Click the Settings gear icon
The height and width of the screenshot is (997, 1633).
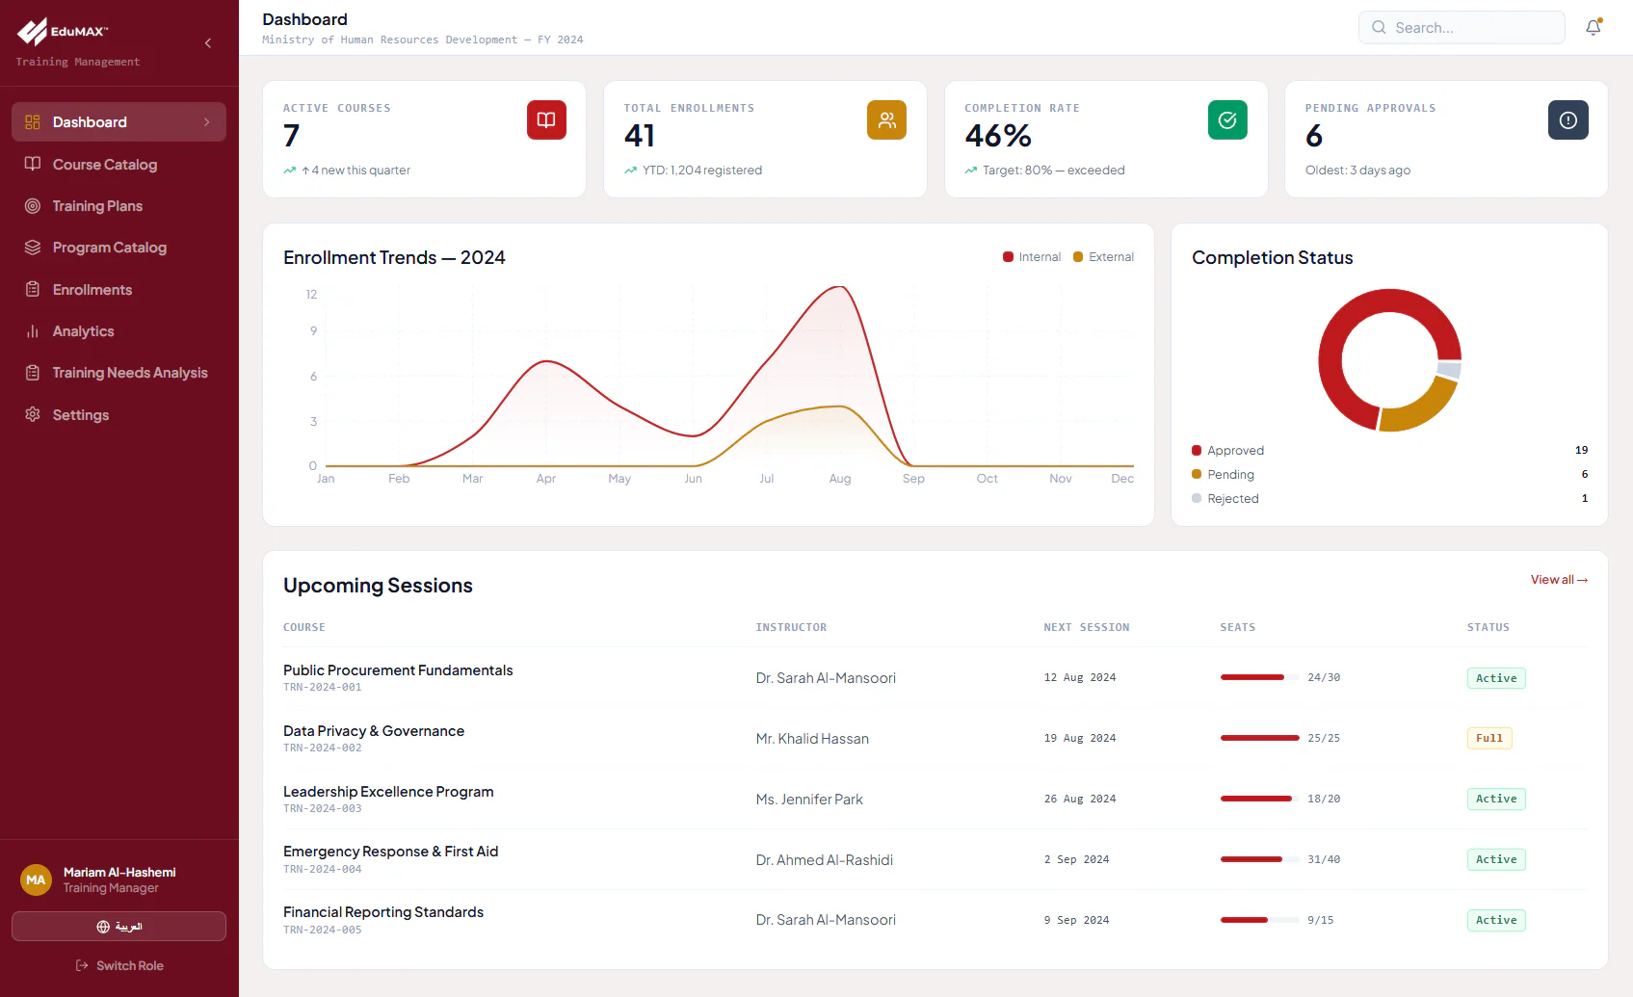pos(33,414)
